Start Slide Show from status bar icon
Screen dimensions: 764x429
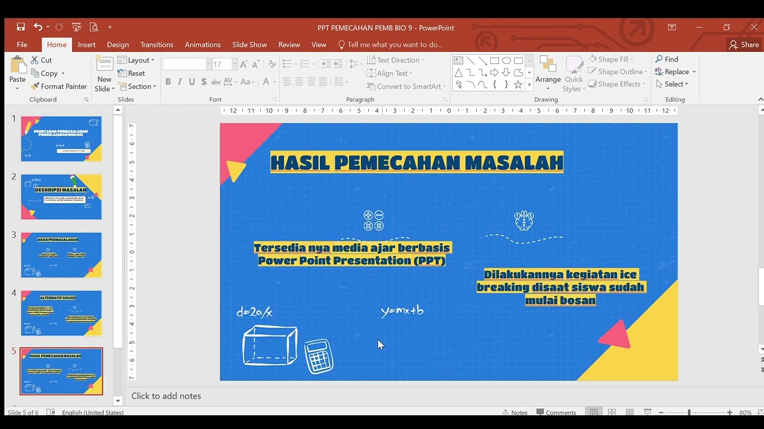[648, 412]
